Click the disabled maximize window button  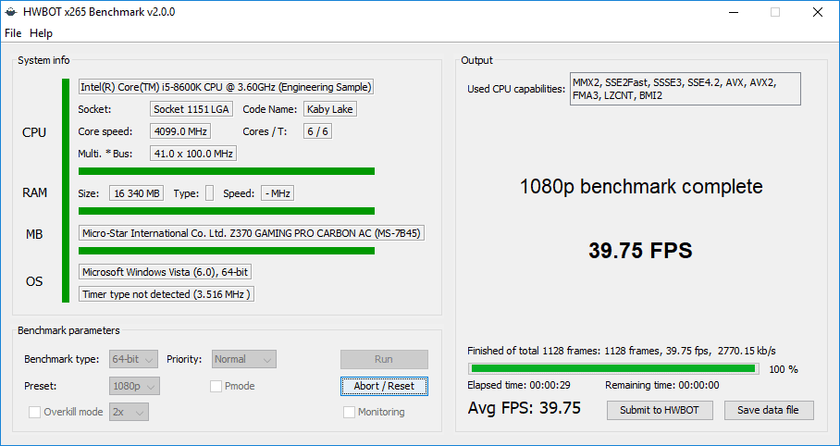click(x=775, y=12)
